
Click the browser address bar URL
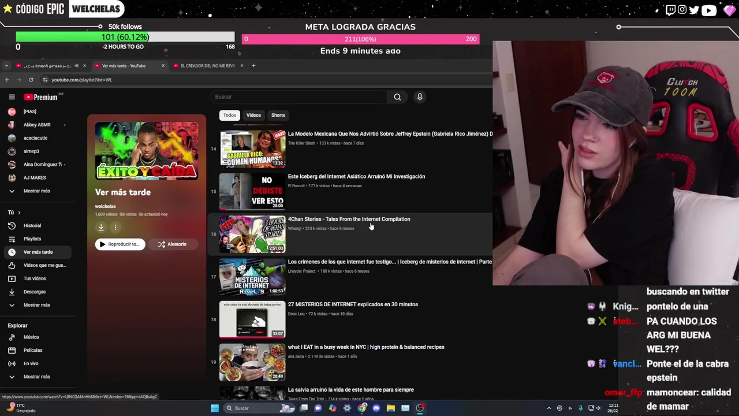tap(81, 80)
